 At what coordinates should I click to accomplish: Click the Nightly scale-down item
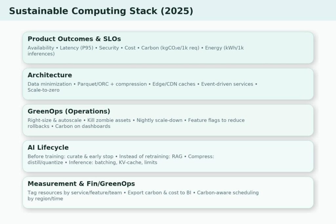point(159,120)
